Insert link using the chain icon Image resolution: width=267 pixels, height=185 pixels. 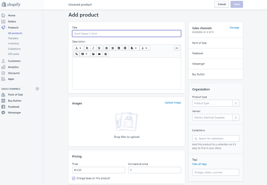point(76,54)
